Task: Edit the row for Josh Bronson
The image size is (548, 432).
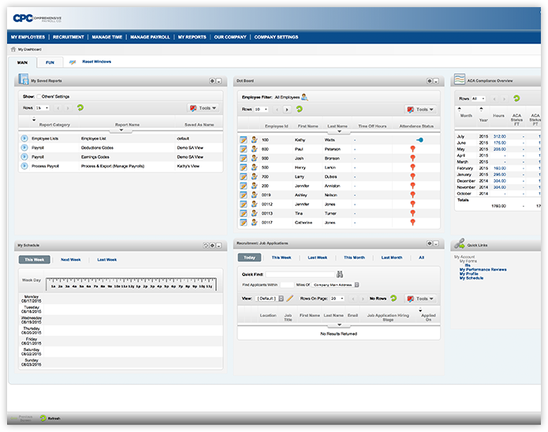Action: (244, 158)
